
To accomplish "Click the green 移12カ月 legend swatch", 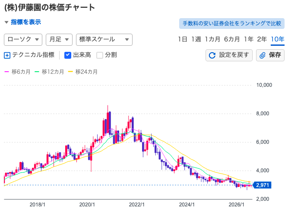I will coord(37,72).
